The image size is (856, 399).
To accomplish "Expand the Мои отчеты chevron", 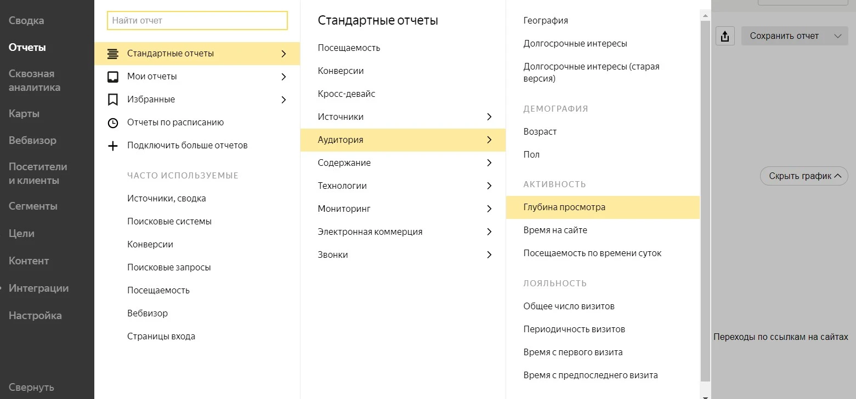I will (x=284, y=77).
